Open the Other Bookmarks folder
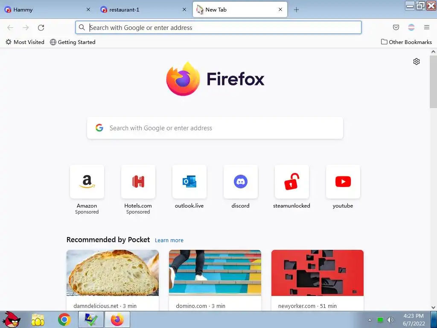Screen dimensions: 437x328 point(406,42)
